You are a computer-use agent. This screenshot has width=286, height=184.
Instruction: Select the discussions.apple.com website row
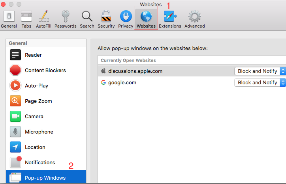(x=192, y=71)
